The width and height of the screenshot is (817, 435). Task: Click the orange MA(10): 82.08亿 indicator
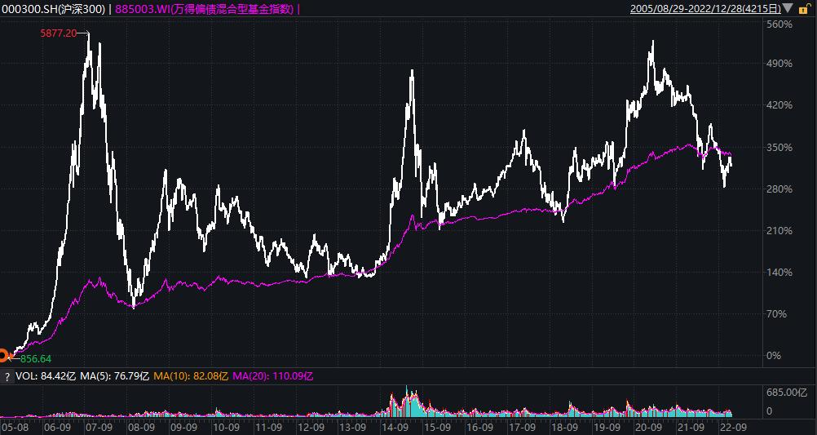pos(191,376)
